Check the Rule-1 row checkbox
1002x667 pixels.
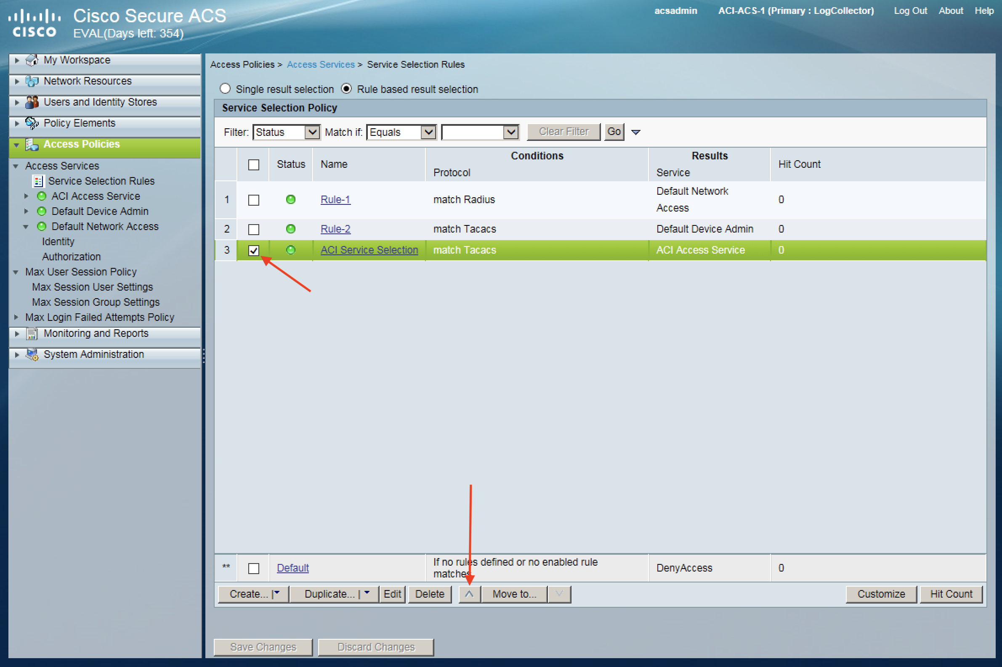point(254,200)
